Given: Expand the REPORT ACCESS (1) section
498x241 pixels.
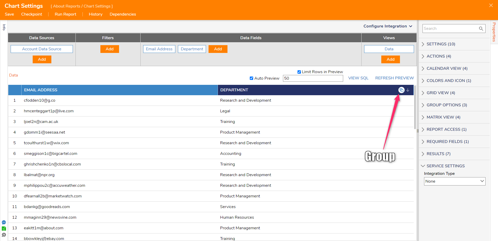Looking at the screenshot, I should click(x=454, y=129).
